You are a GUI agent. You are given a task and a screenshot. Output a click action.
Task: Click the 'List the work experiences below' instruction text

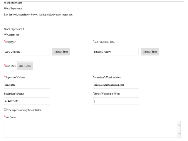[x=38, y=15]
